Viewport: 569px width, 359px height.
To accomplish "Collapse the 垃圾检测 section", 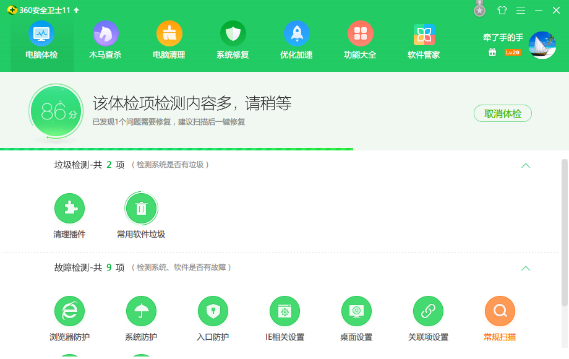I will coord(526,165).
